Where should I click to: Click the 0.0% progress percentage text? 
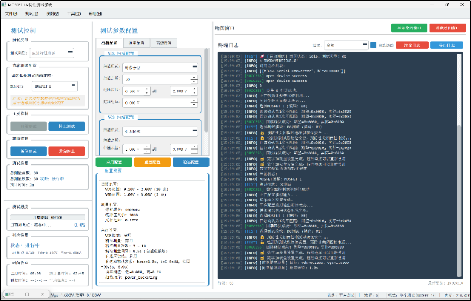pos(79,225)
